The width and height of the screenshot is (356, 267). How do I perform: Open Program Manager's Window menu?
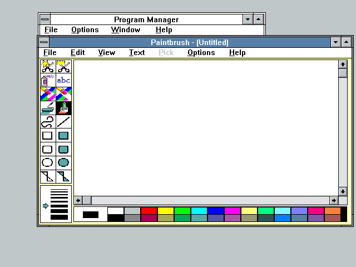[126, 29]
